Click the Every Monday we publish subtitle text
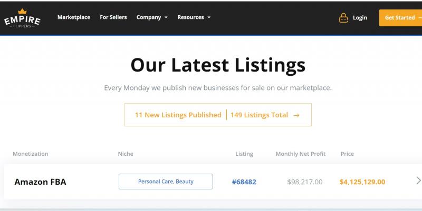Screen dimensions: 422x211 pyautogui.click(x=218, y=88)
